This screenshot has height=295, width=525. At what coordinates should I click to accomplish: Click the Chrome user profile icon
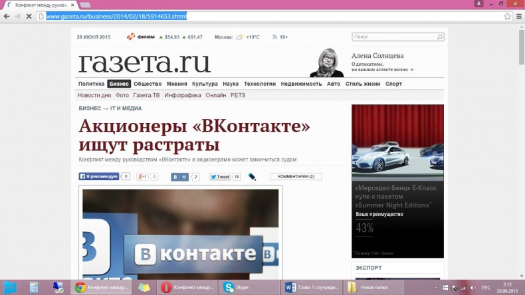[x=478, y=3]
